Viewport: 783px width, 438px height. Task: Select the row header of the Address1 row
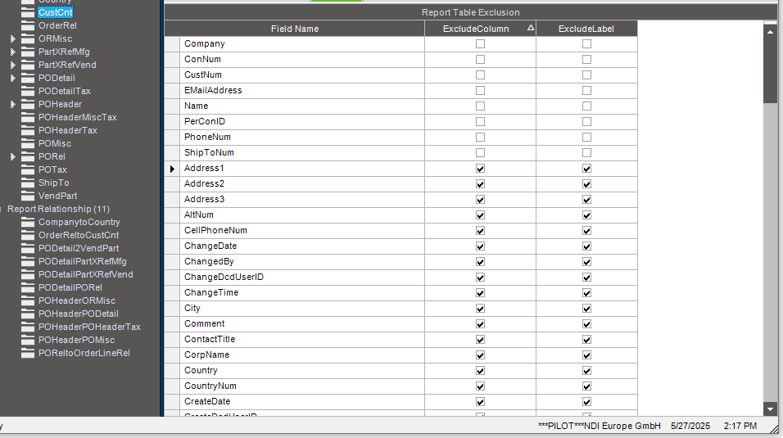point(172,169)
